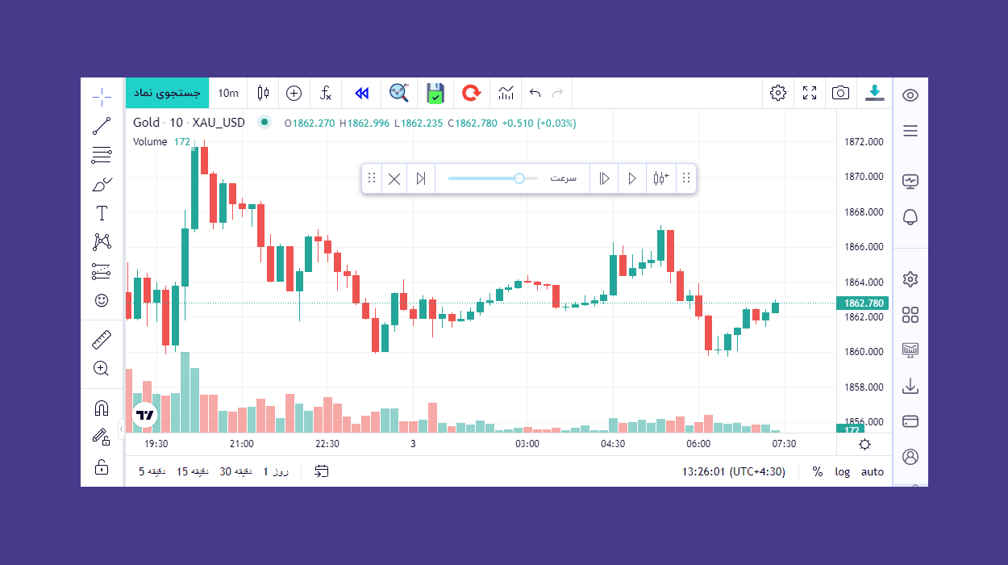Image resolution: width=1008 pixels, height=565 pixels.
Task: Open the 10m timeframe dropdown
Action: pyautogui.click(x=228, y=93)
